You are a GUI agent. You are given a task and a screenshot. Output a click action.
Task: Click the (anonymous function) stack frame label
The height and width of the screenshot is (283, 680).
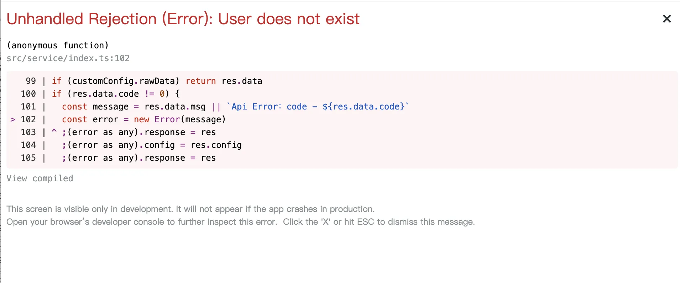[57, 46]
